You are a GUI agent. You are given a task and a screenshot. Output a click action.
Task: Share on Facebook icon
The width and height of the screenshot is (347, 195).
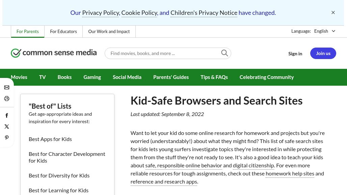7,115
